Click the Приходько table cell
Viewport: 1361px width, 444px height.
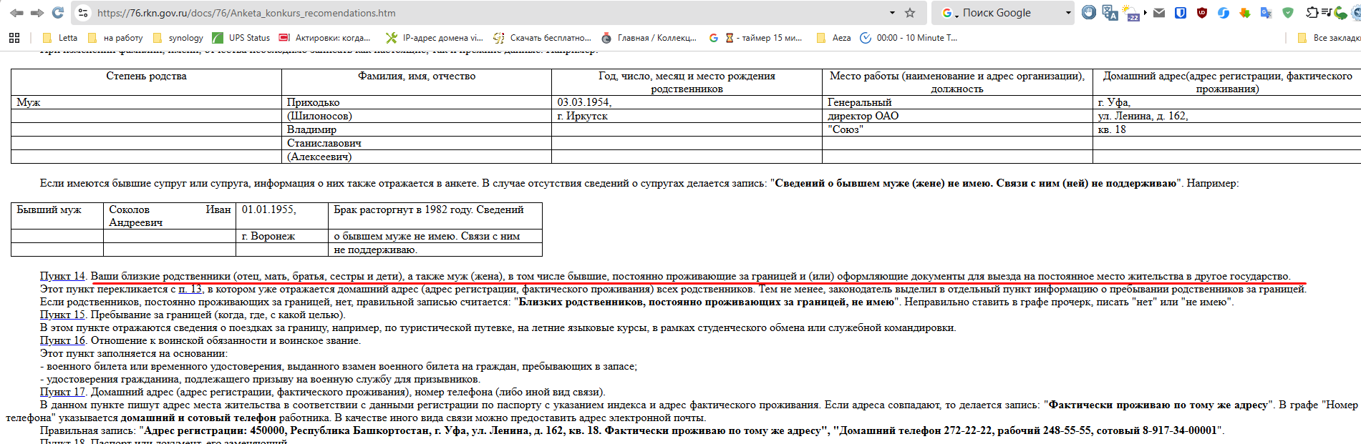coord(416,102)
